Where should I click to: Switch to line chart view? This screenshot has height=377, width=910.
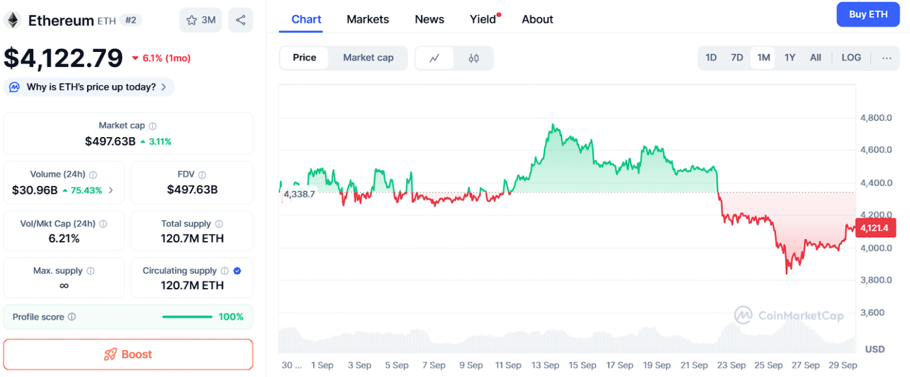tap(435, 58)
